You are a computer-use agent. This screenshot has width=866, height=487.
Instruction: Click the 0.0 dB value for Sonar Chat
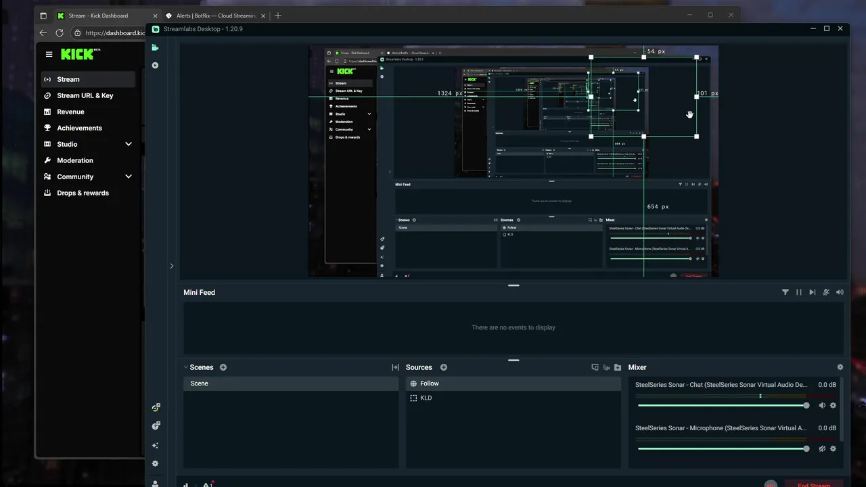pos(827,385)
